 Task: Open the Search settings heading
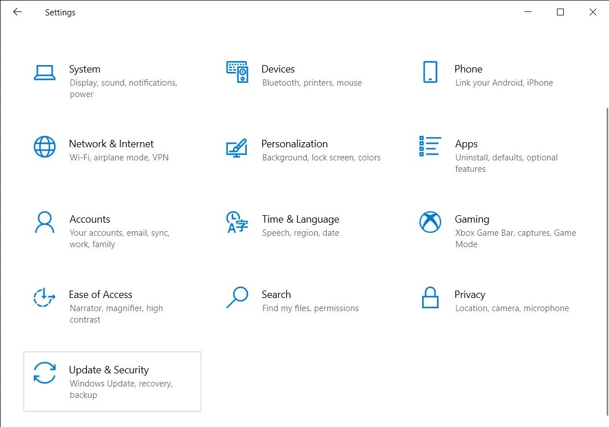pyautogui.click(x=276, y=295)
